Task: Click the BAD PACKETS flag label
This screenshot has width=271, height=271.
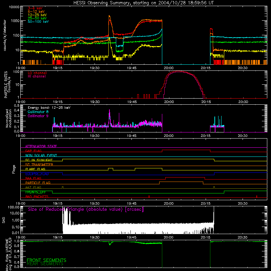Action: click(x=37, y=196)
